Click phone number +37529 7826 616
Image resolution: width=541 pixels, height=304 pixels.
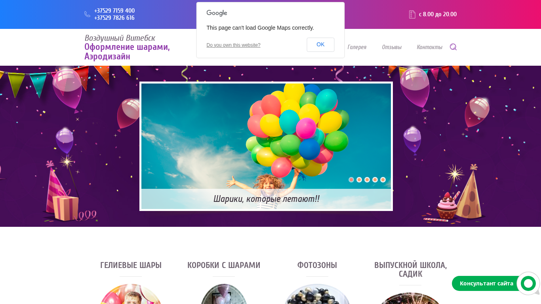coord(114,18)
